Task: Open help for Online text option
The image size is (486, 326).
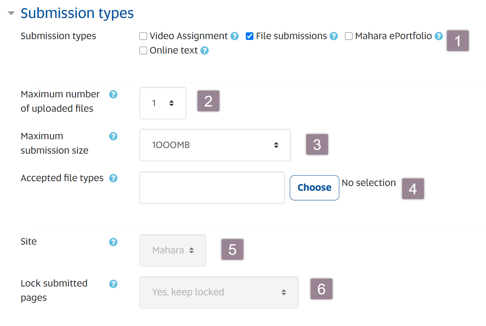Action: (x=205, y=50)
